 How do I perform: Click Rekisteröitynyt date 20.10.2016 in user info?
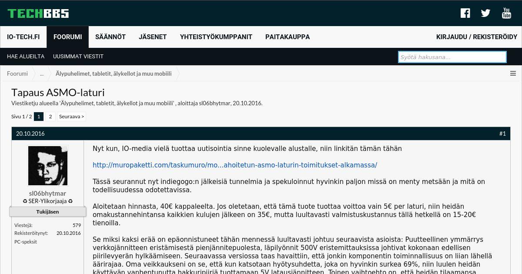click(69, 233)
